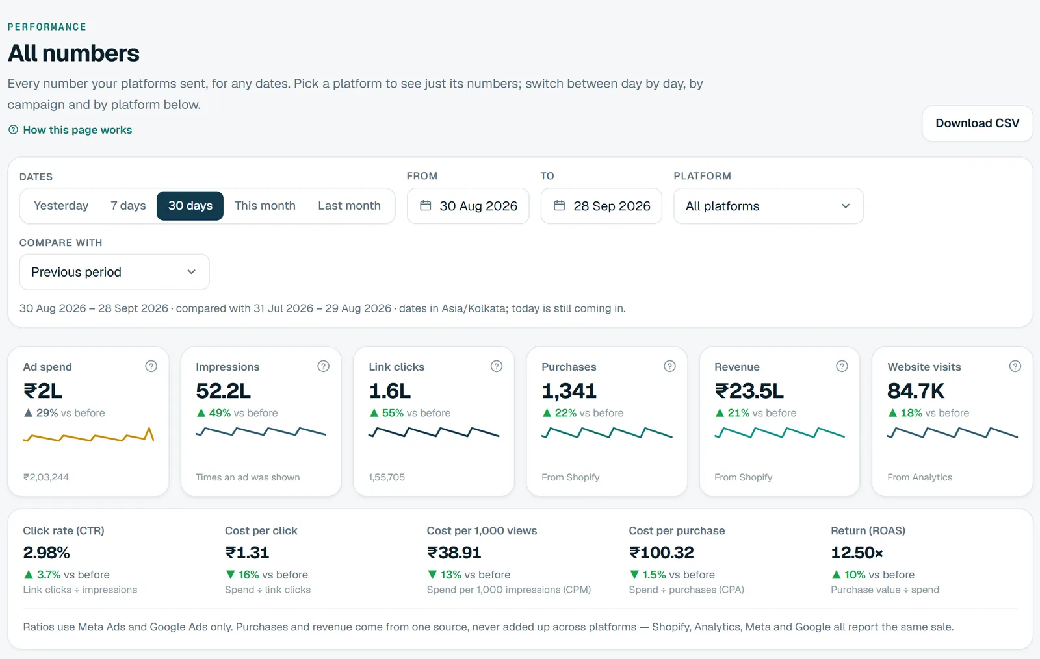
Task: Click the Impressions sparkline chart
Action: 261,432
